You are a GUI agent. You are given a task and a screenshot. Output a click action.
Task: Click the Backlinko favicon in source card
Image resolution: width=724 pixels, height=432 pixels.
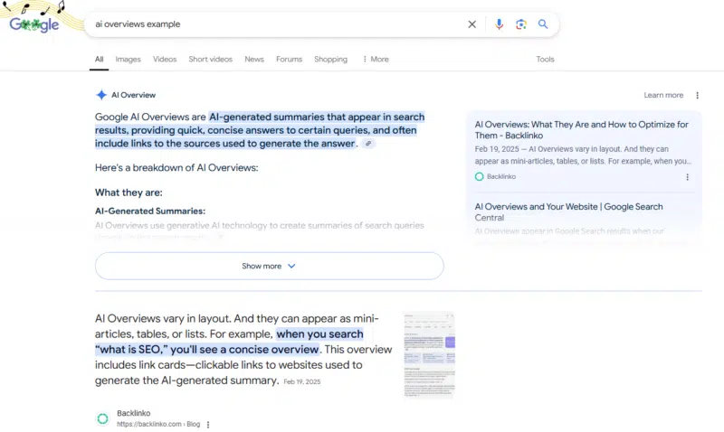point(480,176)
